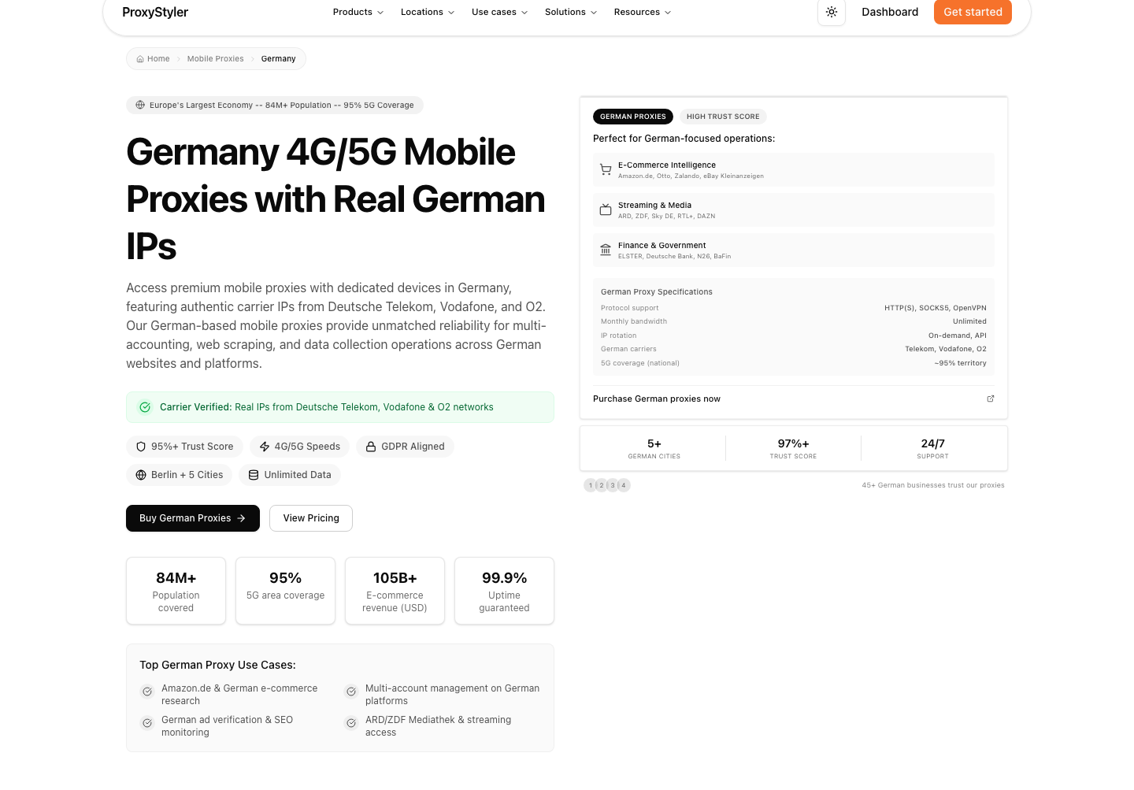Screen dimensions: 1134x790
Task: Open the external link icon next to Purchase German proxies
Action: pyautogui.click(x=991, y=399)
